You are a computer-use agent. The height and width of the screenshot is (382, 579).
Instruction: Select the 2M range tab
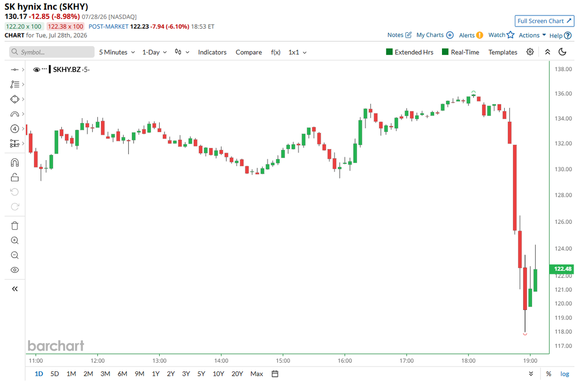88,374
